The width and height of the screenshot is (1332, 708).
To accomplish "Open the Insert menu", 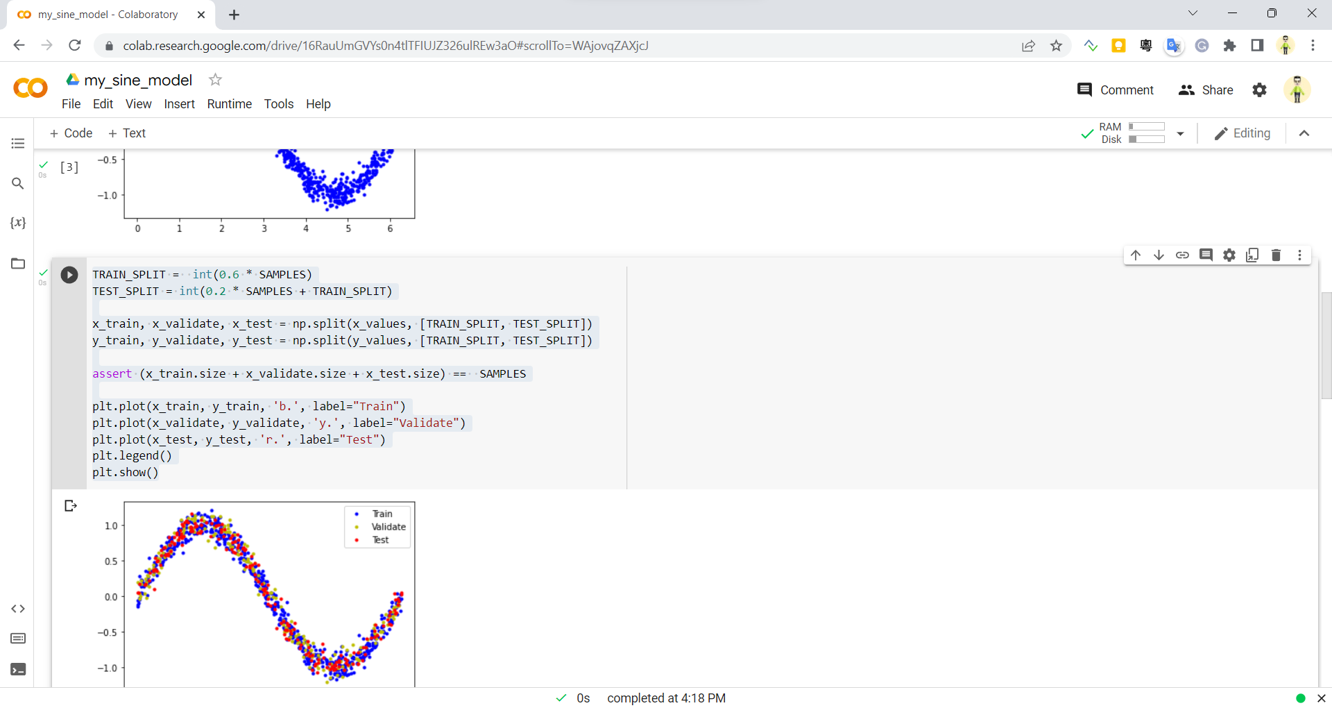I will tap(179, 104).
